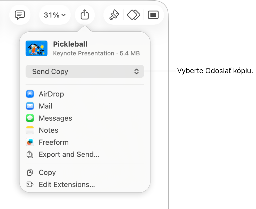
Task: Click the Share toolbar button
Action: point(85,15)
